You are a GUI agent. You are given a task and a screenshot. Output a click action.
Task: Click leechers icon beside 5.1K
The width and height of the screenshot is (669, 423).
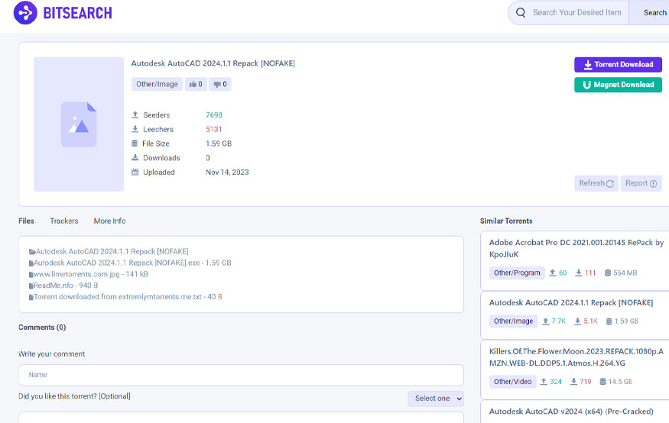(577, 321)
